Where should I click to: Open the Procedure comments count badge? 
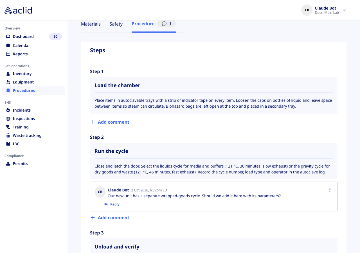coord(166,24)
